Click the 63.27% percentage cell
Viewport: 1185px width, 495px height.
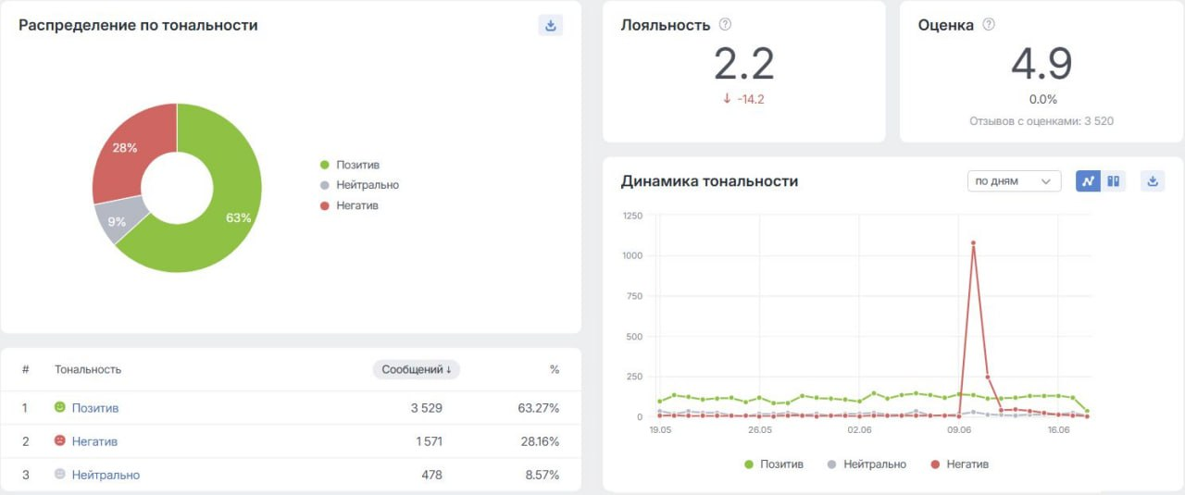pyautogui.click(x=539, y=408)
